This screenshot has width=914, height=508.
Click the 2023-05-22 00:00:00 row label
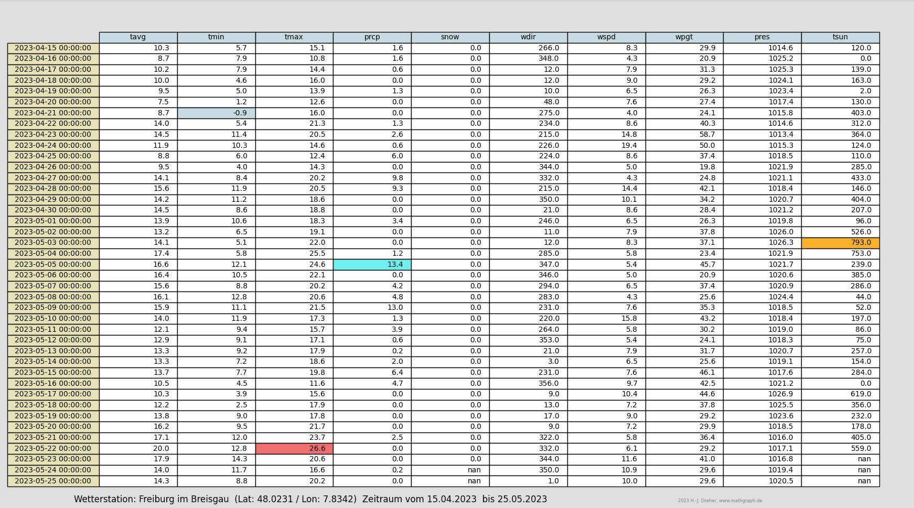[53, 448]
